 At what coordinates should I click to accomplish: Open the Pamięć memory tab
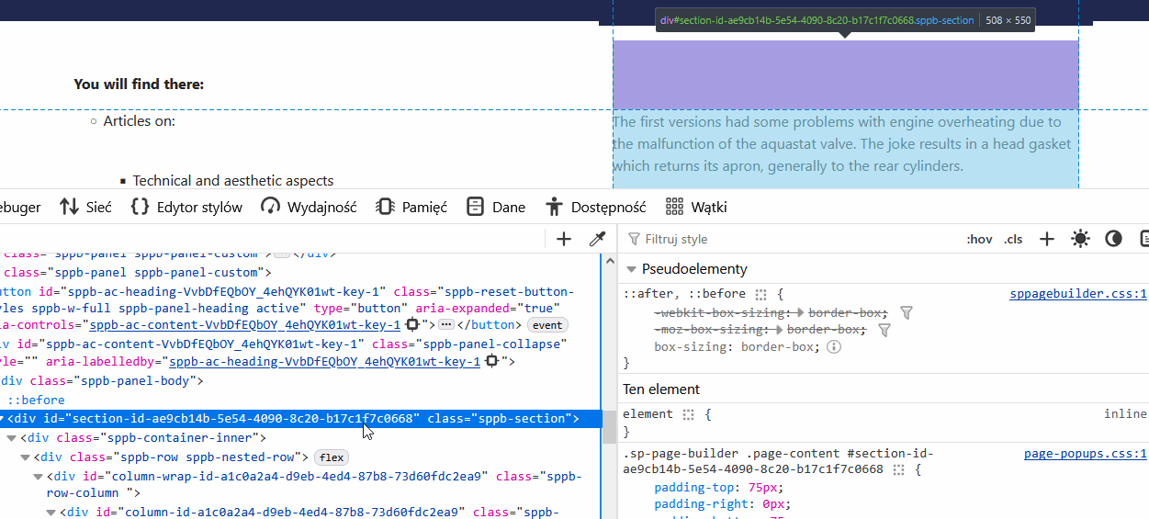coord(411,207)
